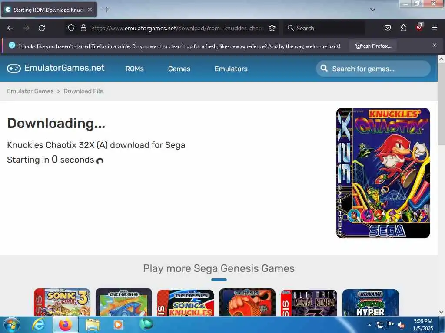The width and height of the screenshot is (445, 333).
Task: Open the Windows Start menu
Action: tap(11, 324)
